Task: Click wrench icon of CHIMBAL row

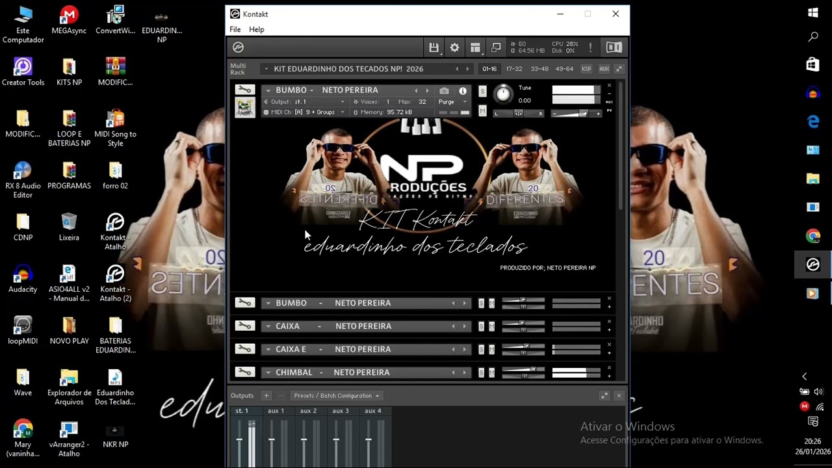Action: tap(244, 372)
